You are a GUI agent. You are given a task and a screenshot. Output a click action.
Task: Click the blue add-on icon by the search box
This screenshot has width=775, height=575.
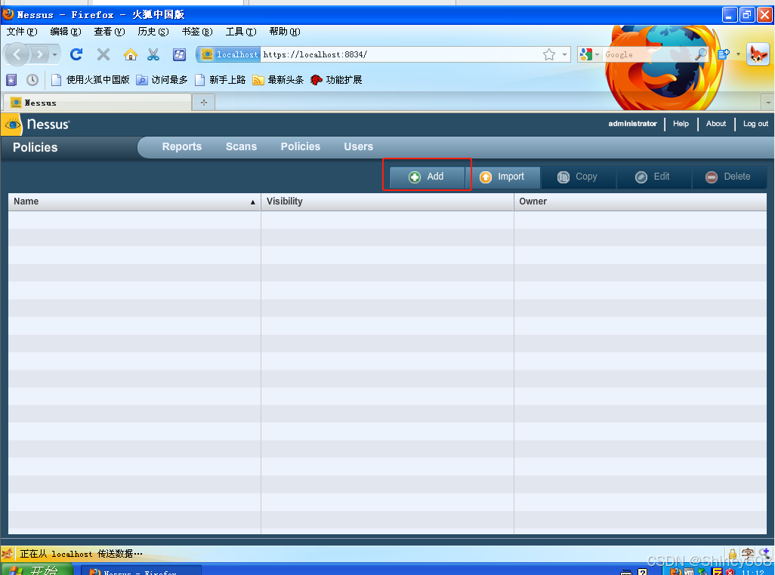[724, 54]
